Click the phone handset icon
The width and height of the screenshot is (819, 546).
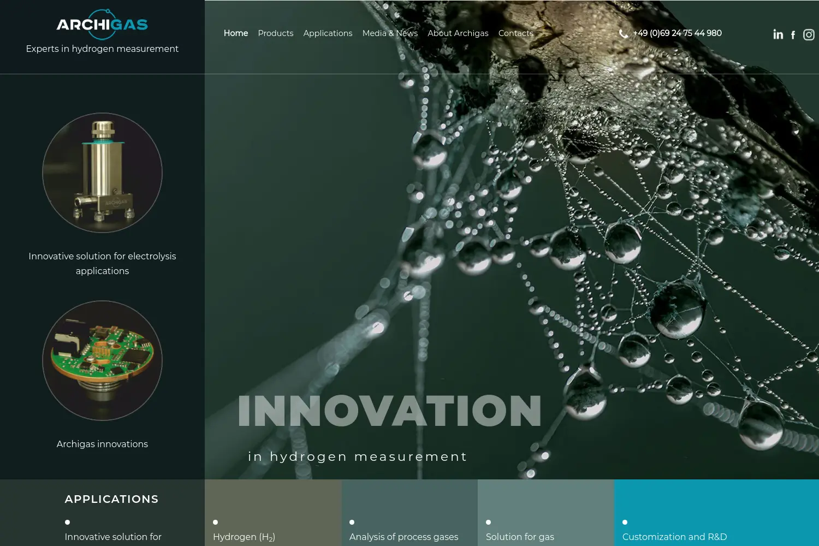[x=623, y=33]
